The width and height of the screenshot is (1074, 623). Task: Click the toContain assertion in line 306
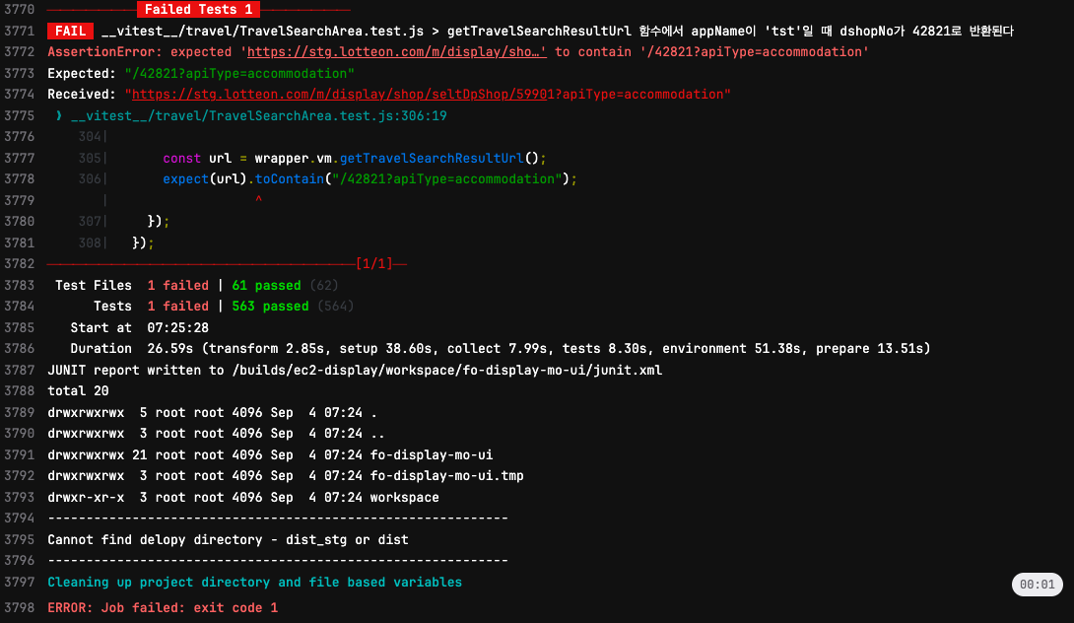(x=289, y=178)
